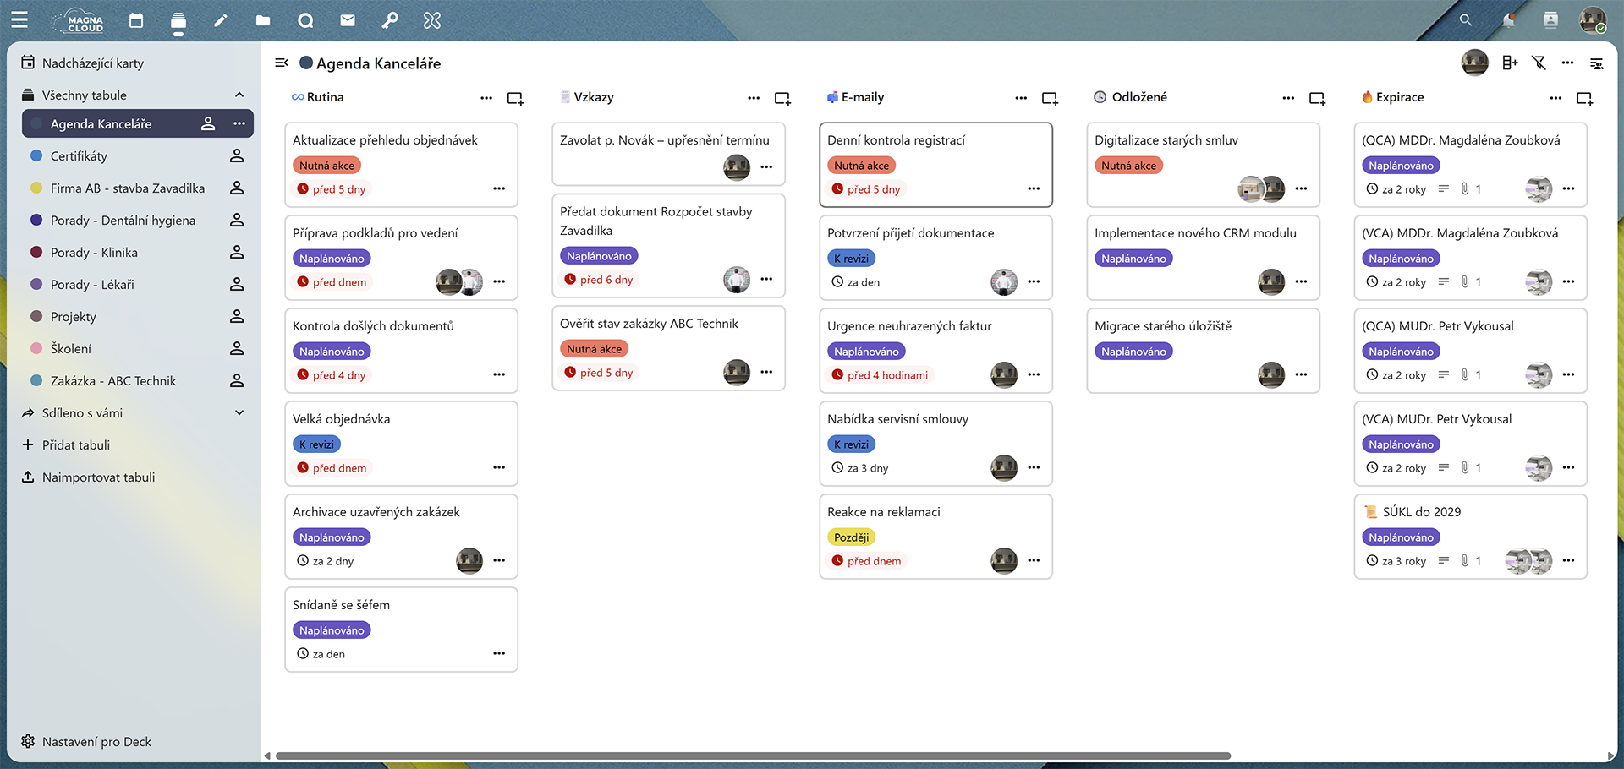1624x769 pixels.
Task: Toggle the board filter icon
Action: 1539,63
